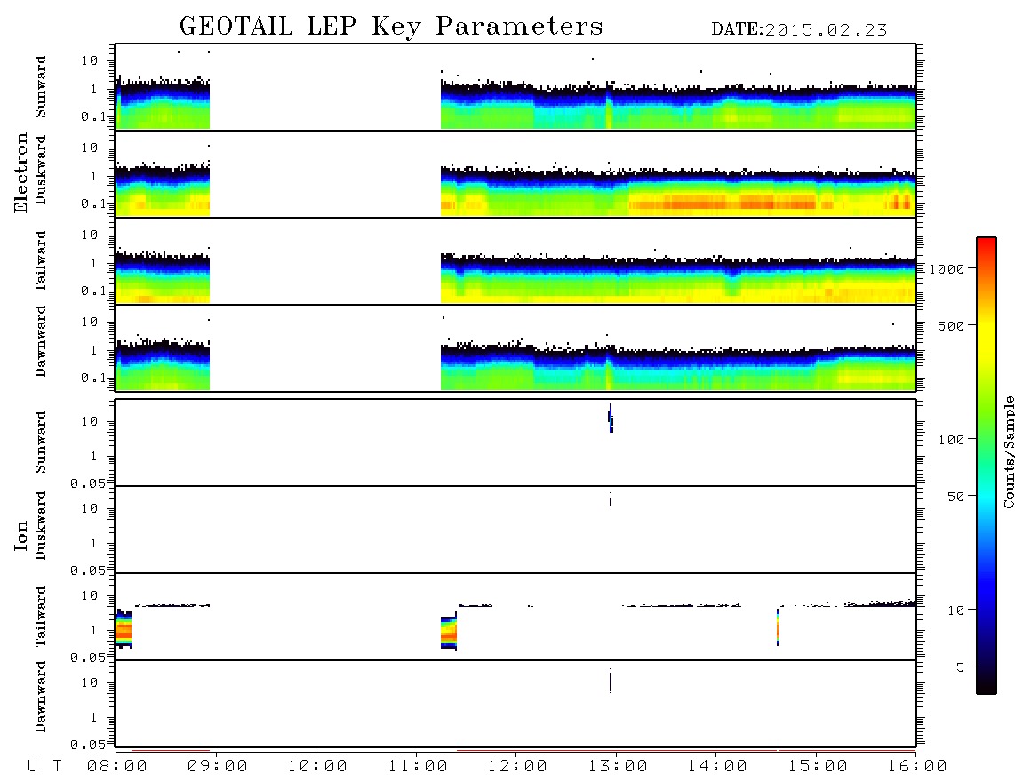Select the Electron 'Duskward' axis label

41,170
